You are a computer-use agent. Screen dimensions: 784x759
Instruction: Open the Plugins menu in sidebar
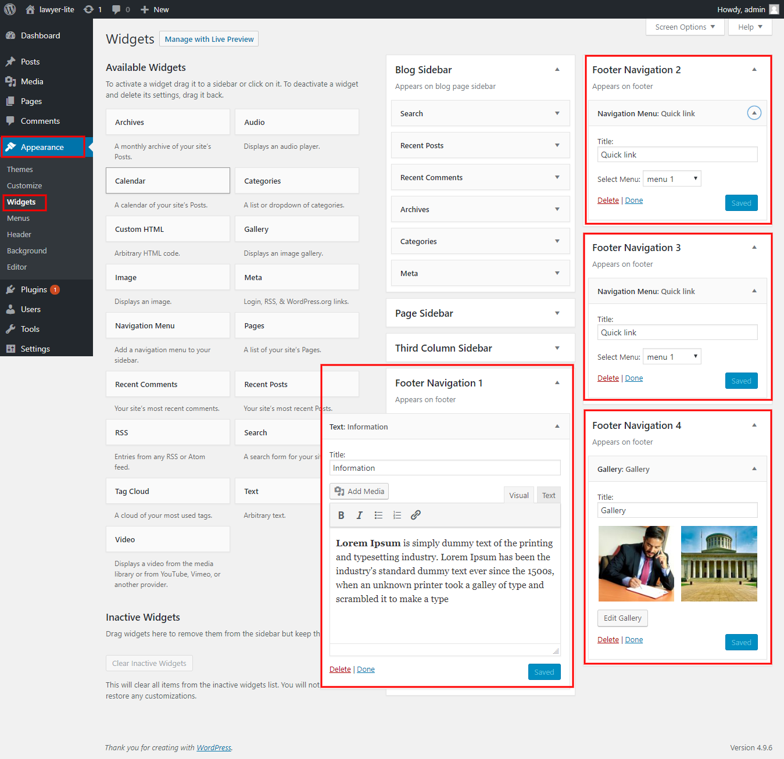(34, 289)
